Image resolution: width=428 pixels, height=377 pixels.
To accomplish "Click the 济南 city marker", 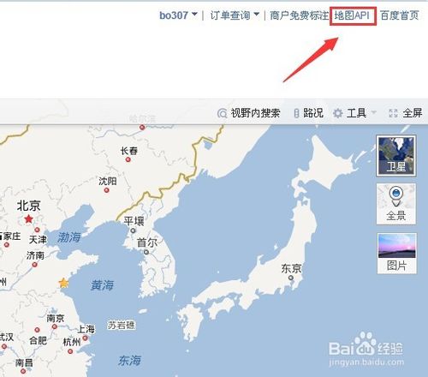I will click(x=34, y=265).
